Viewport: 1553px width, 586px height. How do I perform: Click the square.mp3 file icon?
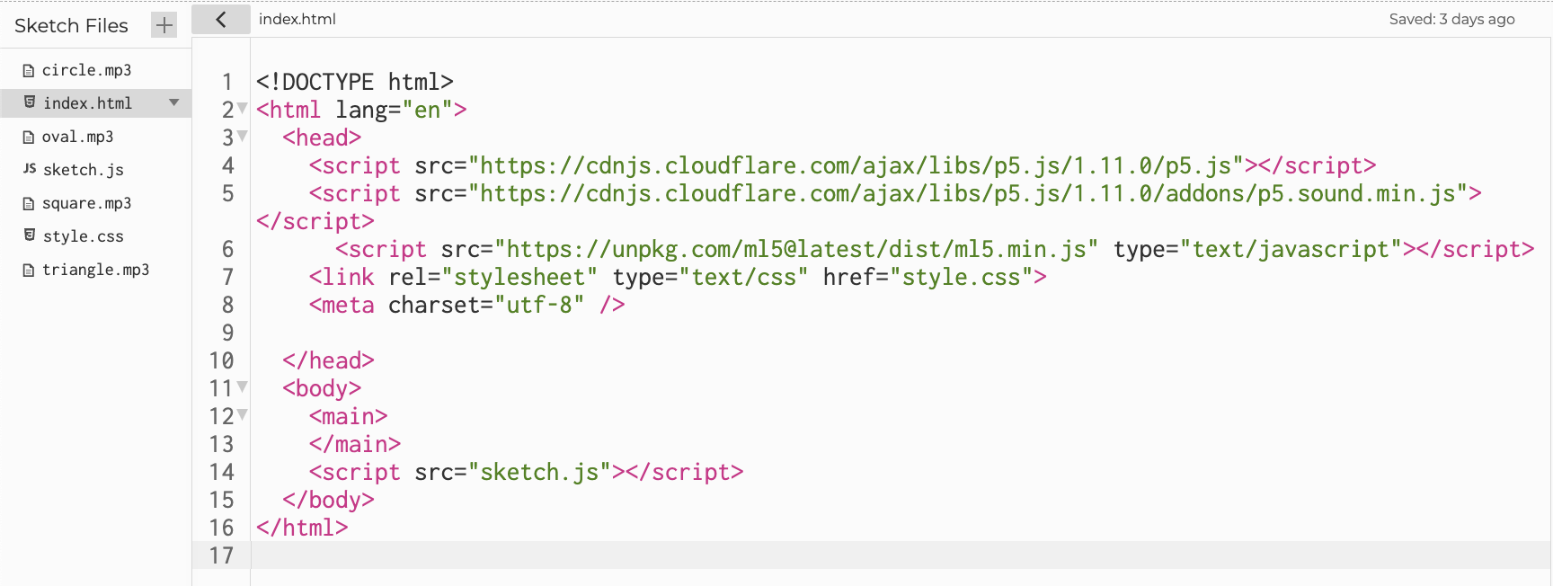coord(29,204)
